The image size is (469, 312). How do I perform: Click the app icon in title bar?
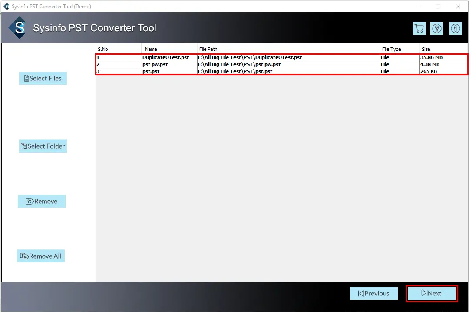[6, 7]
